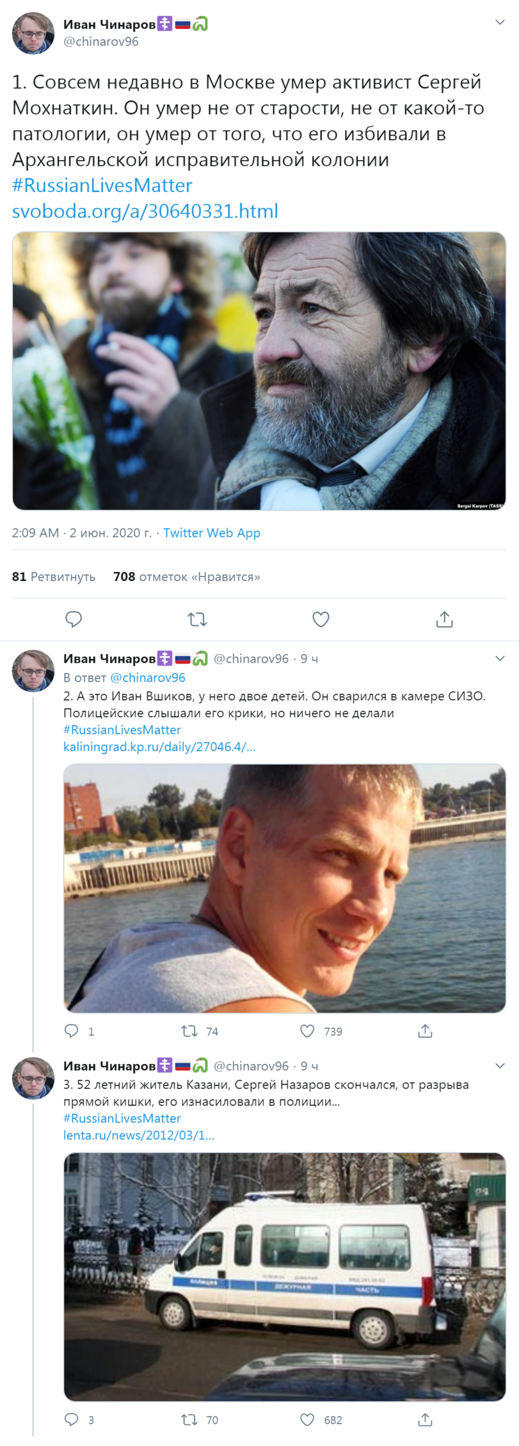This screenshot has width=519, height=1446.
Task: Share the Иван Вшиков tweet
Action: click(x=425, y=1031)
